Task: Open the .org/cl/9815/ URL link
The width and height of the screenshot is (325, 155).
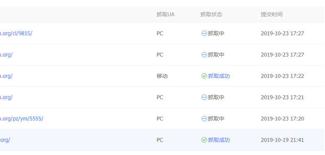Action: click(16, 34)
